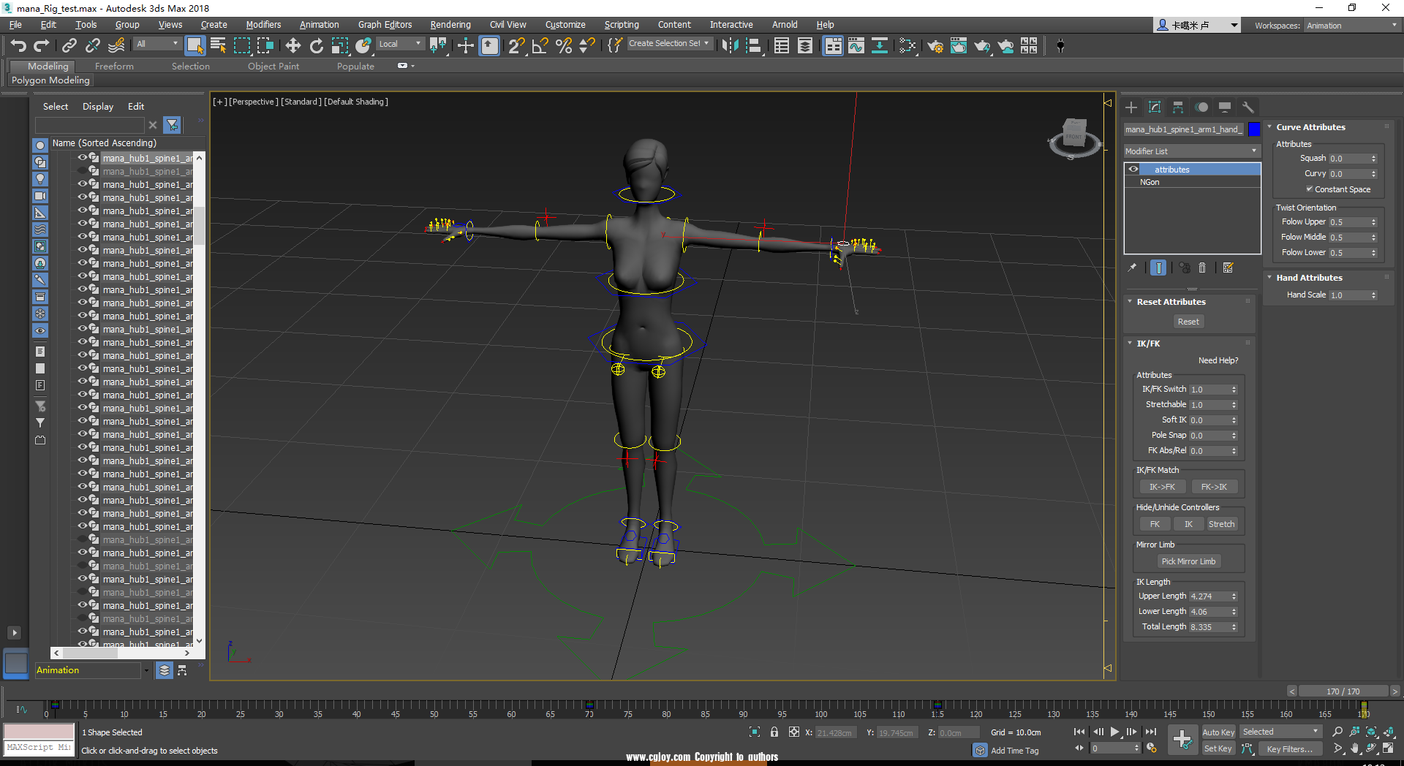Click the IK->FK match button
The height and width of the screenshot is (766, 1404).
pos(1162,487)
